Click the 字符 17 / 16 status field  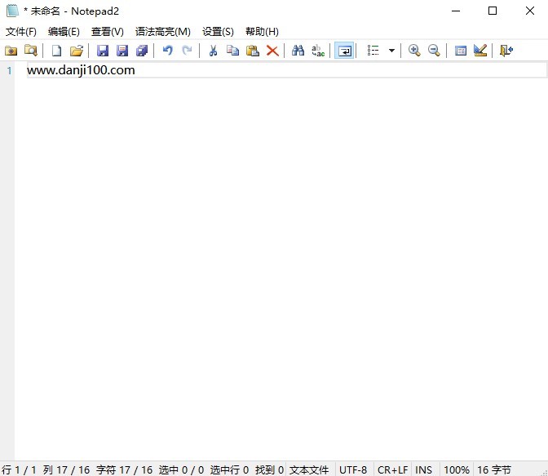[125, 469]
